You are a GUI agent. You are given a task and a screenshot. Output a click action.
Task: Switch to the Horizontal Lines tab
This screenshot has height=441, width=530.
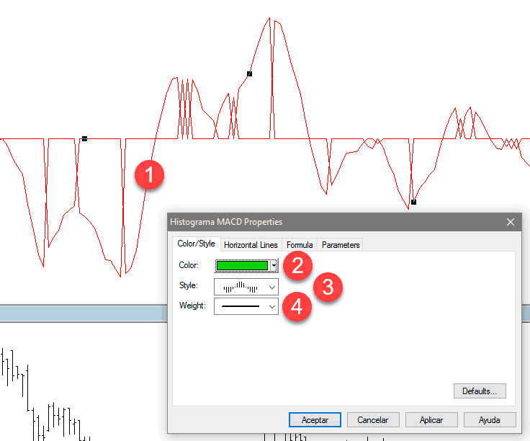pos(251,245)
